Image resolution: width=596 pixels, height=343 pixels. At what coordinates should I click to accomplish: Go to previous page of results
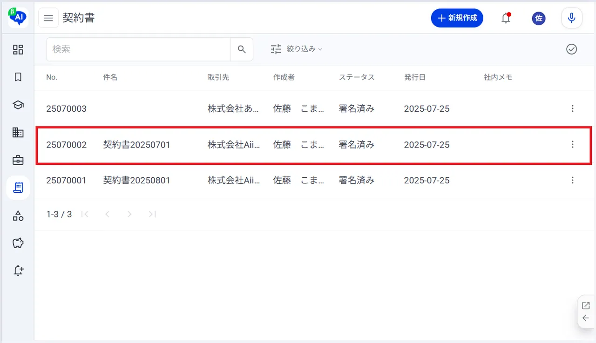[x=107, y=214]
